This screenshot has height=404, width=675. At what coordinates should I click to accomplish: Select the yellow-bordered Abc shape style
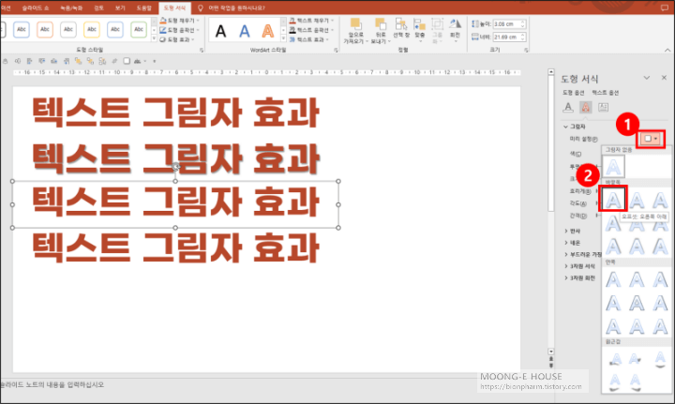(92, 30)
